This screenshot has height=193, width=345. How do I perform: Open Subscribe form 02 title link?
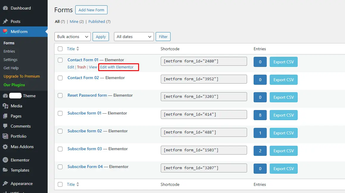point(85,131)
